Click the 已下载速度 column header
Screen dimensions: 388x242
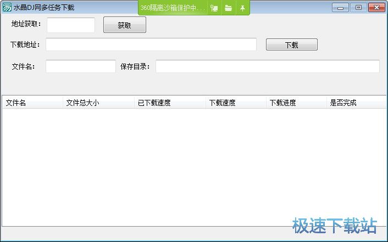170,103
